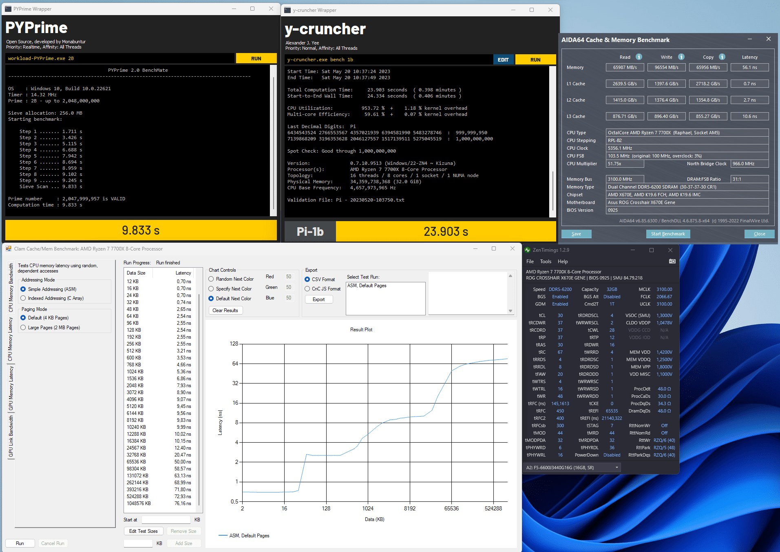Click the L3 Cache Latency value 10.6 ns
780x552 pixels.
tap(749, 116)
